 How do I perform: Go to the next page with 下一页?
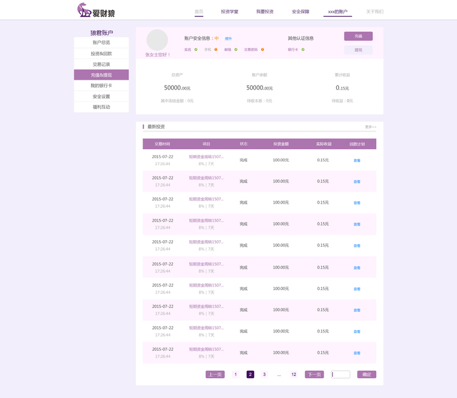point(314,374)
